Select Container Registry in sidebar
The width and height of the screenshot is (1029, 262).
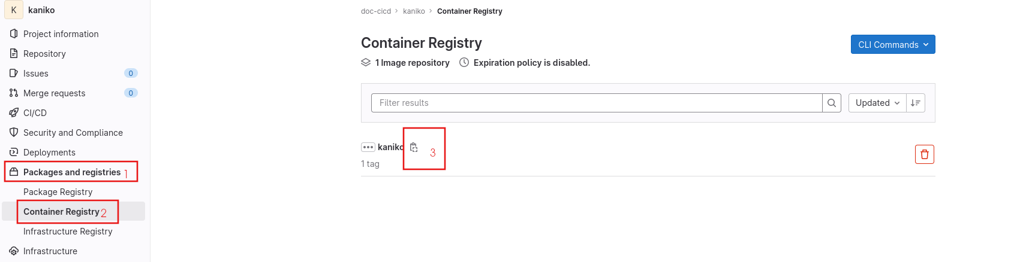click(x=61, y=212)
